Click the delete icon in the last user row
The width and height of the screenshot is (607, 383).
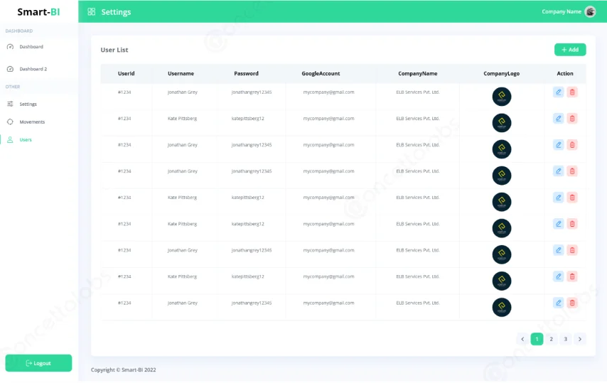coord(572,303)
